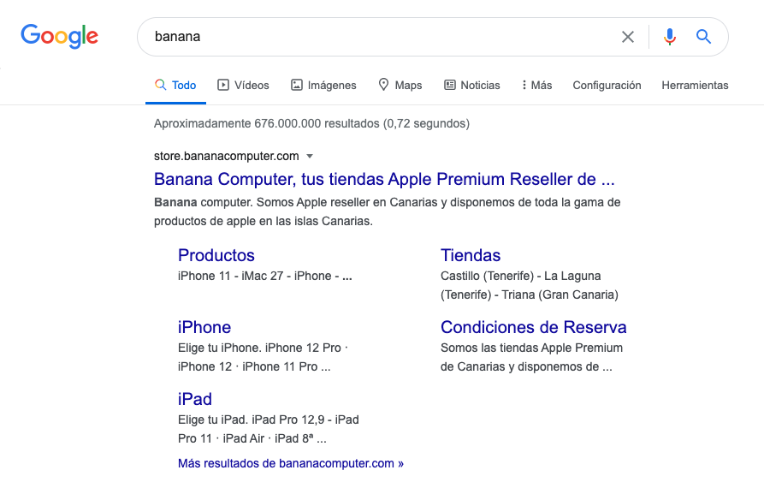Open the Productos sitelink
Image resolution: width=764 pixels, height=494 pixels.
(x=216, y=255)
